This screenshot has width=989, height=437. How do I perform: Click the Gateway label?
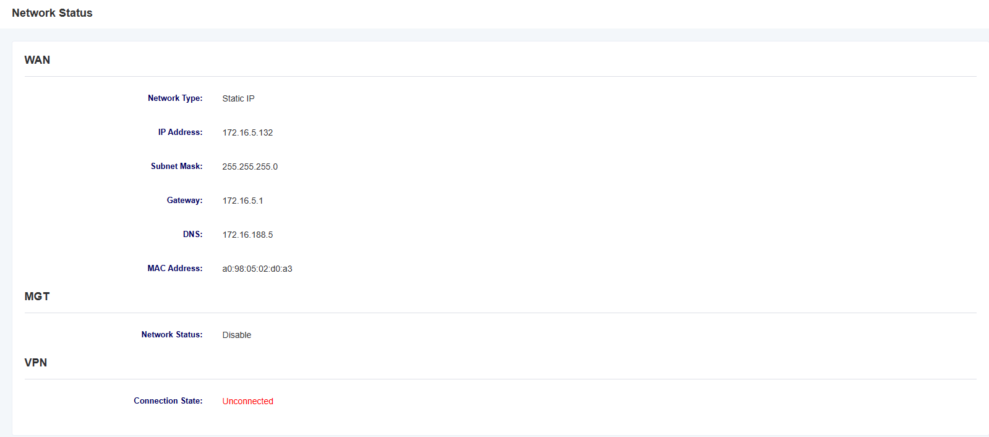click(x=184, y=201)
